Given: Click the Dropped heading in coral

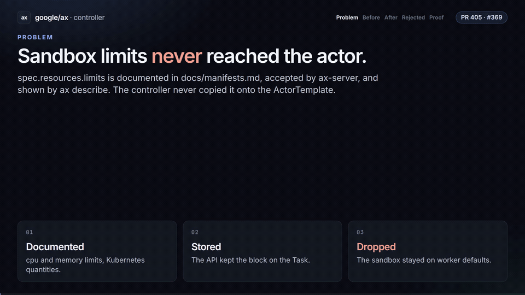Looking at the screenshot, I should pos(376,247).
